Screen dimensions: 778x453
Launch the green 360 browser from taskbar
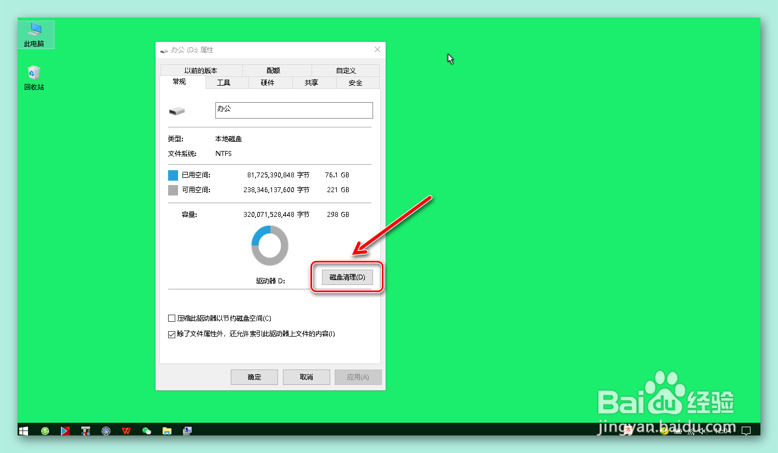pyautogui.click(x=45, y=431)
